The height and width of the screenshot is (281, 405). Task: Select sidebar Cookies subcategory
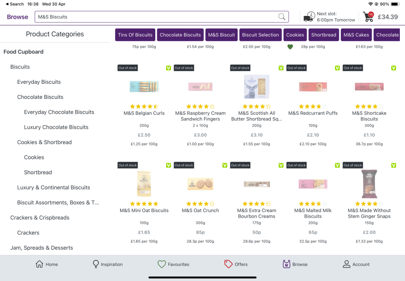click(34, 157)
